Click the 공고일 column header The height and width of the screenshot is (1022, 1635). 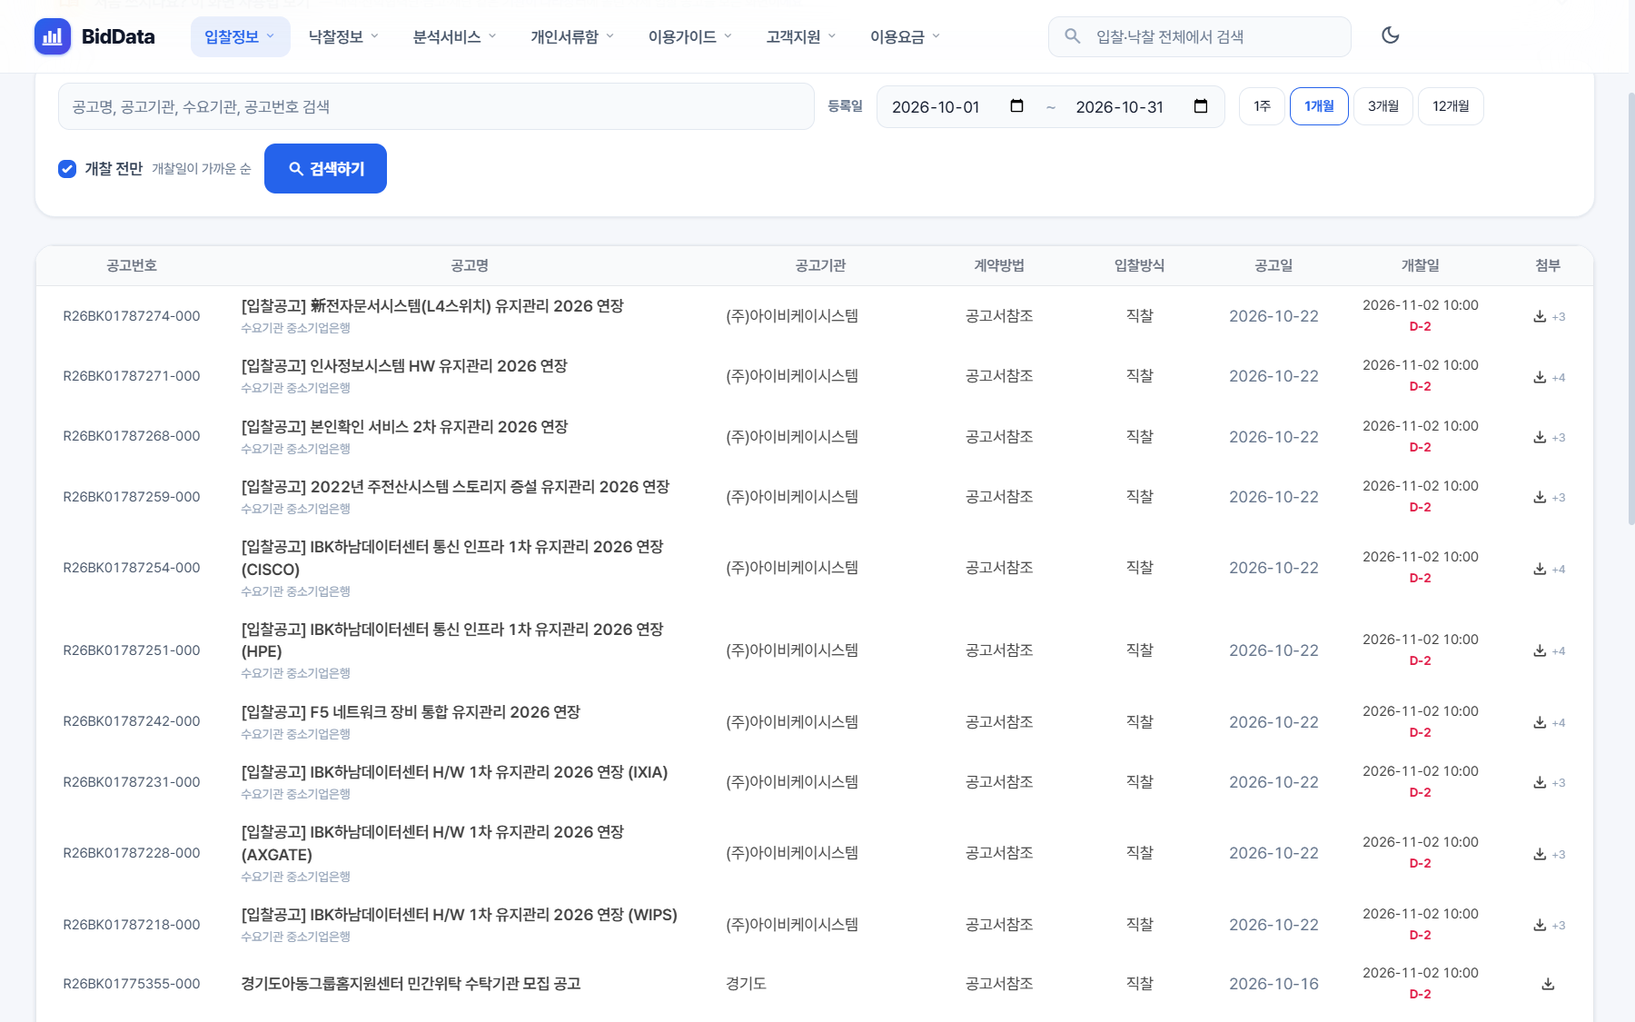point(1273,265)
